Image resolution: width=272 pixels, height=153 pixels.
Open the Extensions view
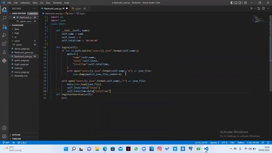point(4,43)
